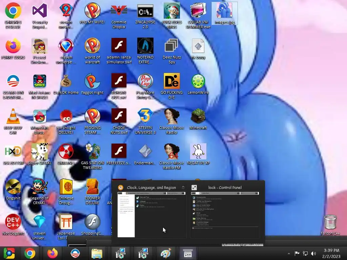Open the Paint palette taskbar icon

(x=165, y=253)
